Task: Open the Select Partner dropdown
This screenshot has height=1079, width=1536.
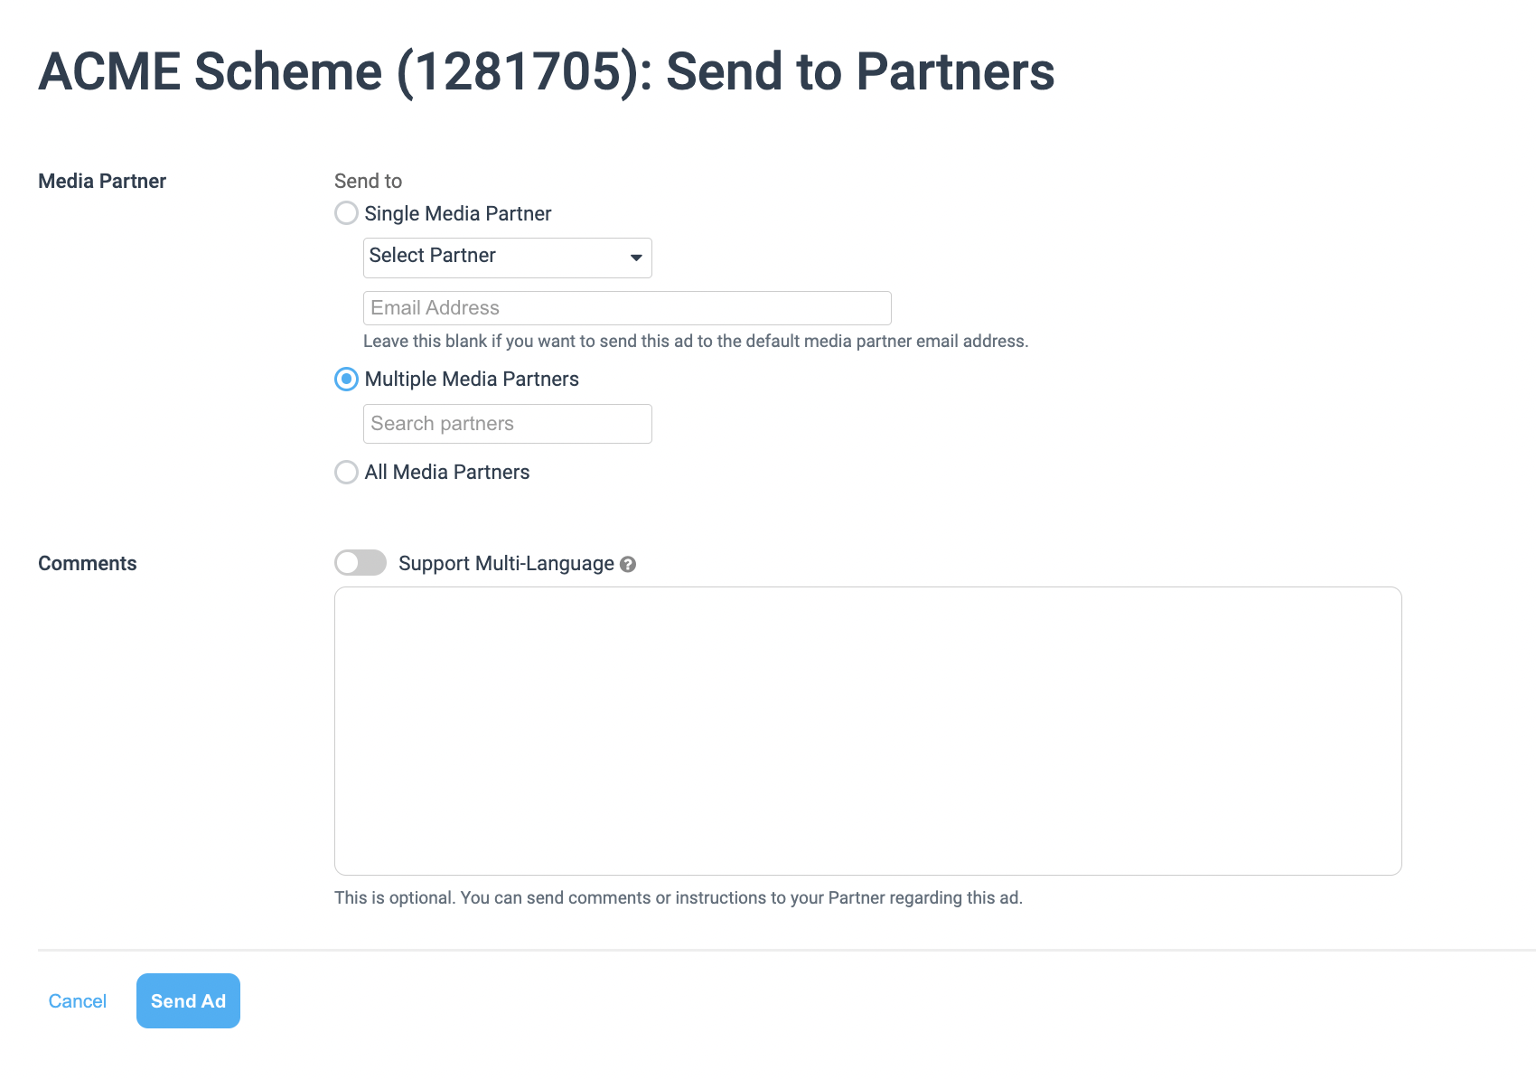Action: (x=508, y=258)
